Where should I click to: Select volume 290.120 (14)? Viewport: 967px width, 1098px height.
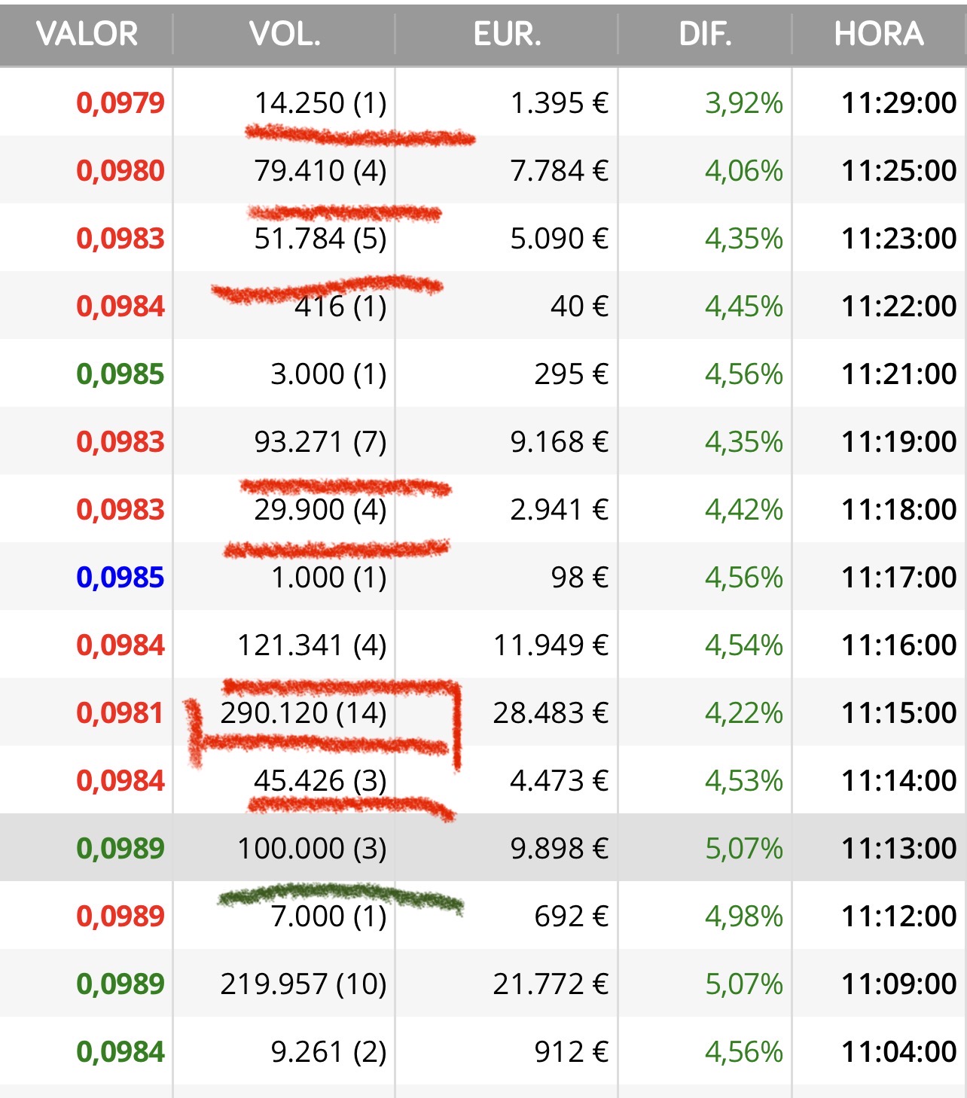(304, 712)
